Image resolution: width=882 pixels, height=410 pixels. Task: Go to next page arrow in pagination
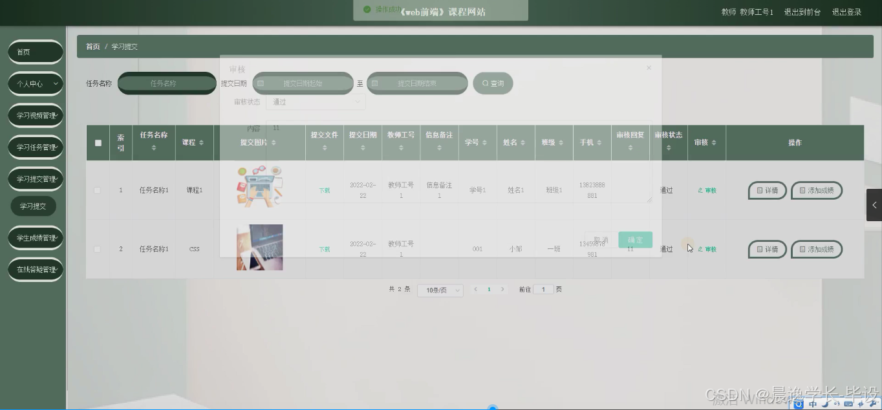coord(502,289)
